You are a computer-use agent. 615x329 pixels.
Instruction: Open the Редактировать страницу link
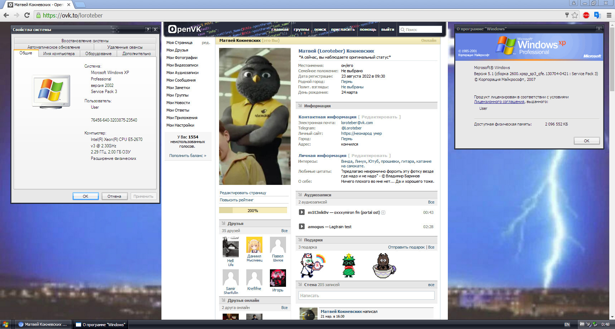click(243, 193)
